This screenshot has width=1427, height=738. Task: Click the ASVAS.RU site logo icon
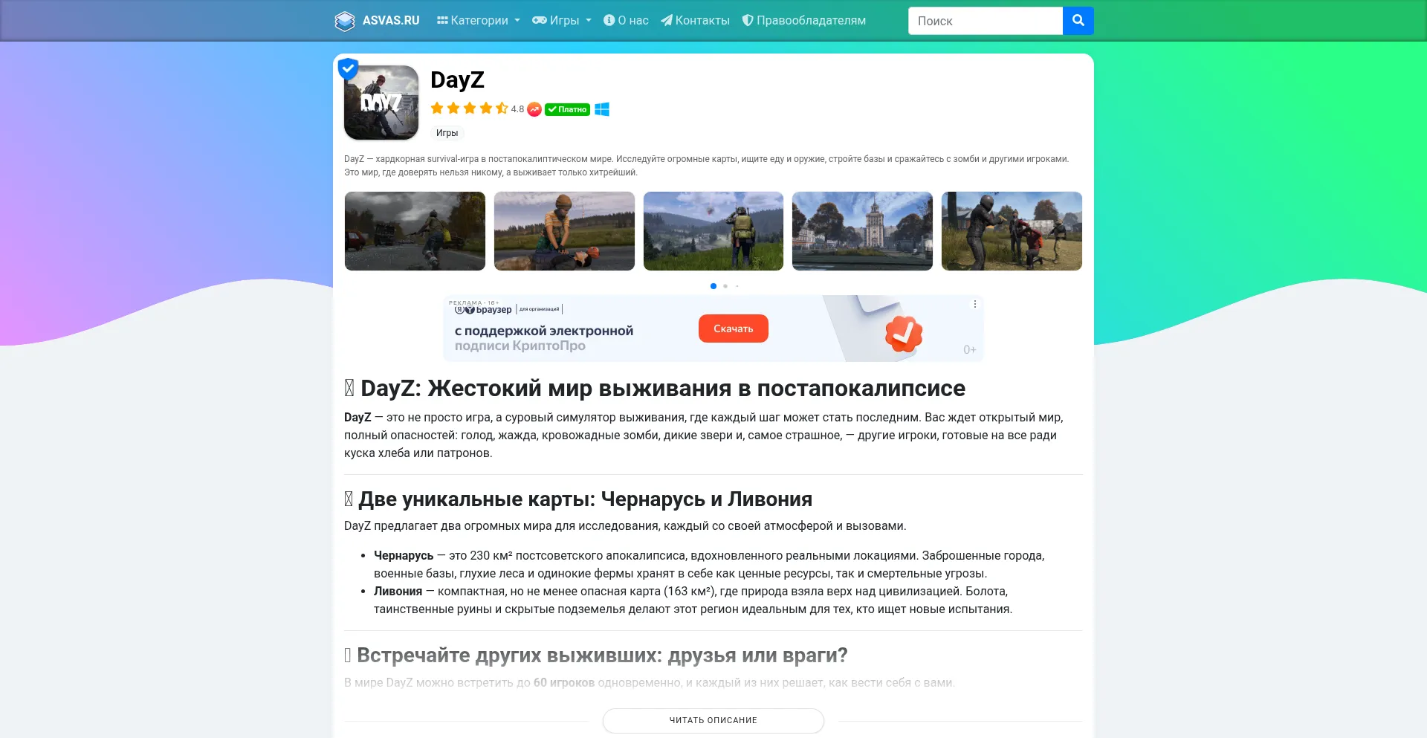click(x=344, y=21)
